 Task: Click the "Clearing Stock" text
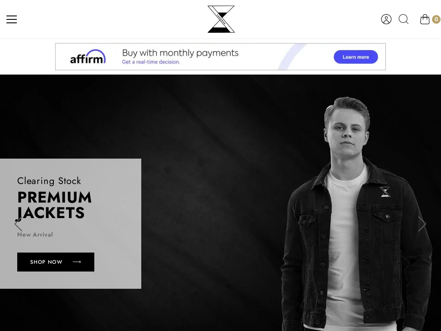[49, 181]
